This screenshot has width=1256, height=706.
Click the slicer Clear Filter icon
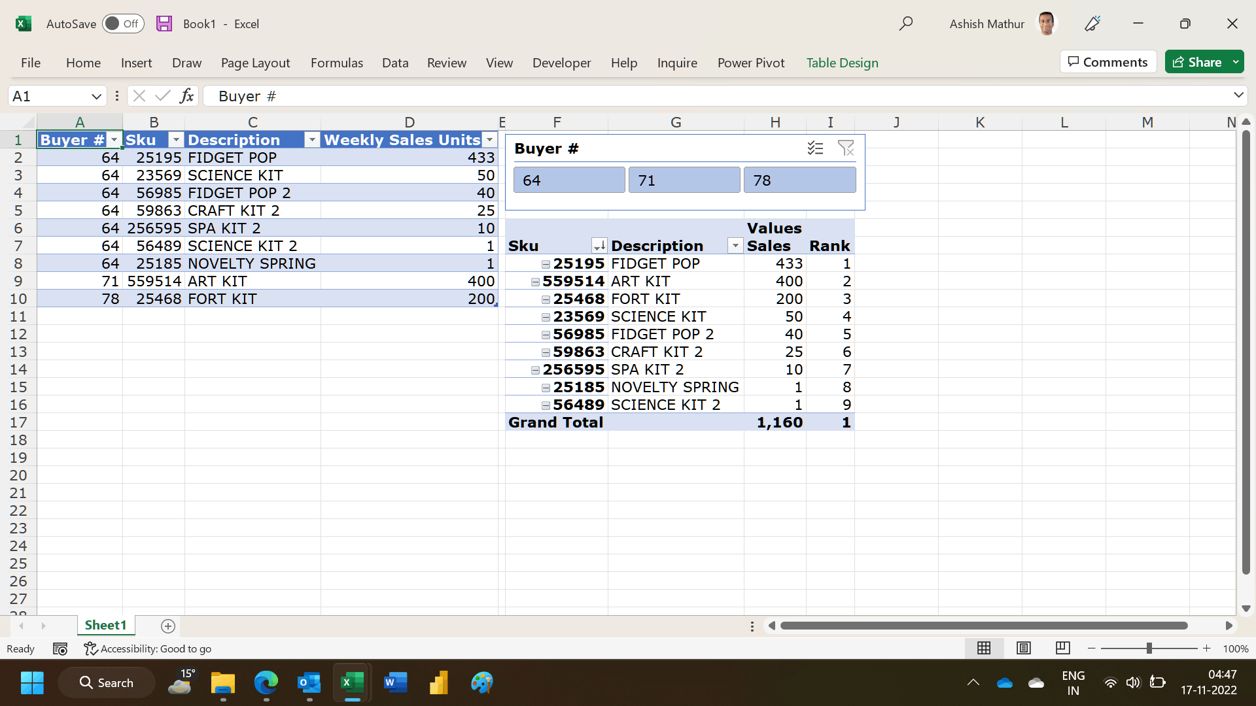(846, 148)
